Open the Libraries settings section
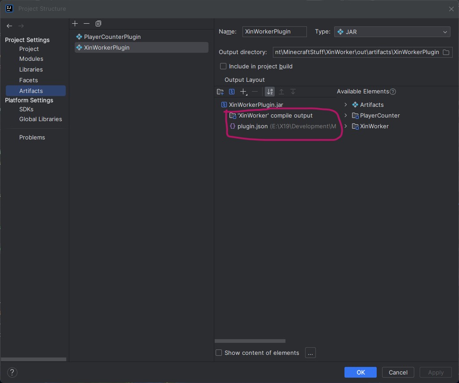Viewport: 459px width, 383px height. point(31,70)
